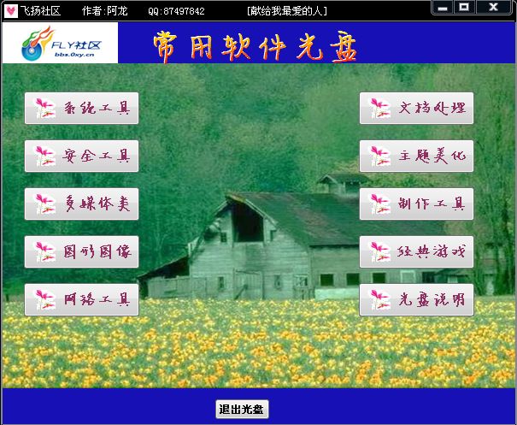Open the 系统工具 category button
This screenshot has height=425, width=517.
point(81,109)
